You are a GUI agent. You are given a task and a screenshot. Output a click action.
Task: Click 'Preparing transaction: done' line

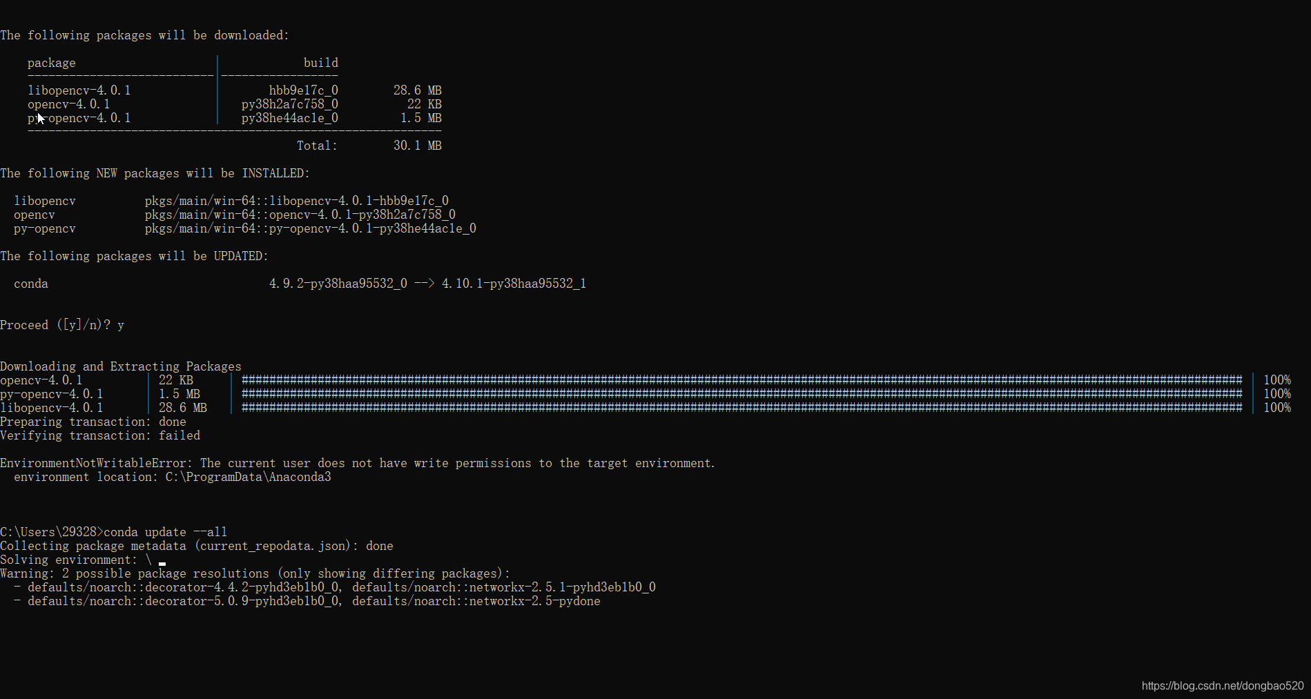coord(93,422)
